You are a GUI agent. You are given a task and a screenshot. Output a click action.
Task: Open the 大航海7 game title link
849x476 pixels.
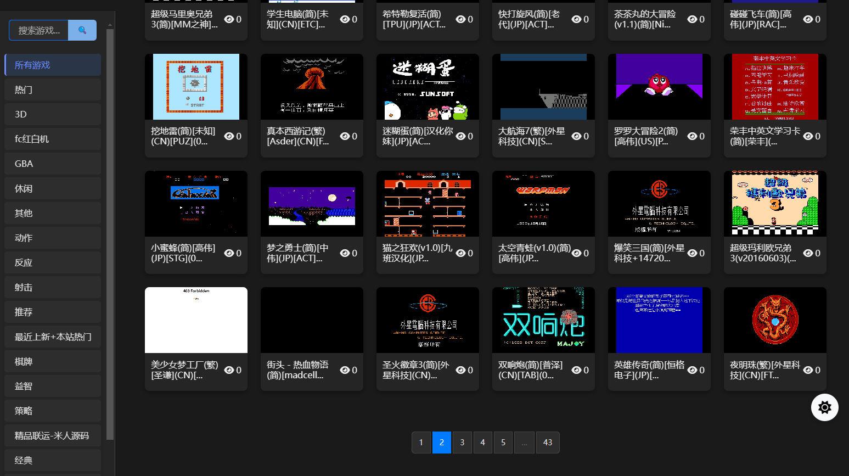(x=531, y=136)
